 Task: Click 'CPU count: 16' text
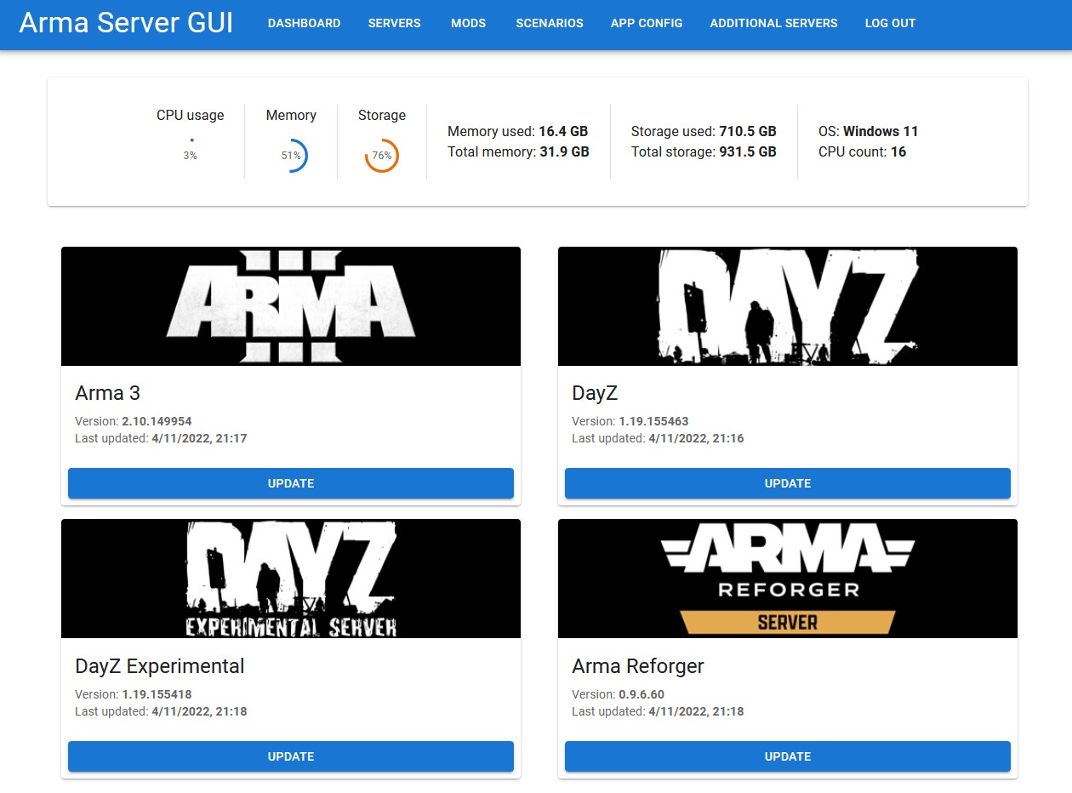[x=863, y=152]
